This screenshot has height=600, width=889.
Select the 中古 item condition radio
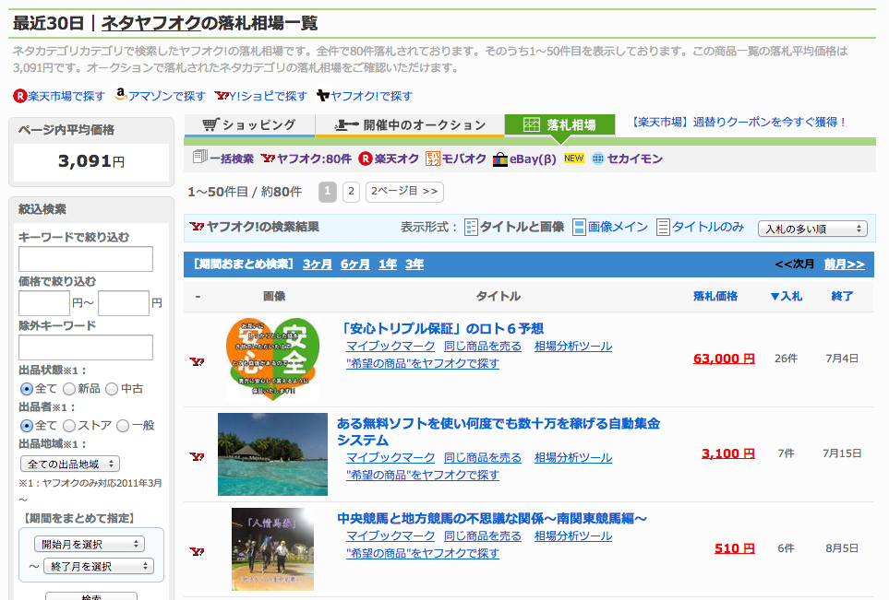(x=112, y=389)
